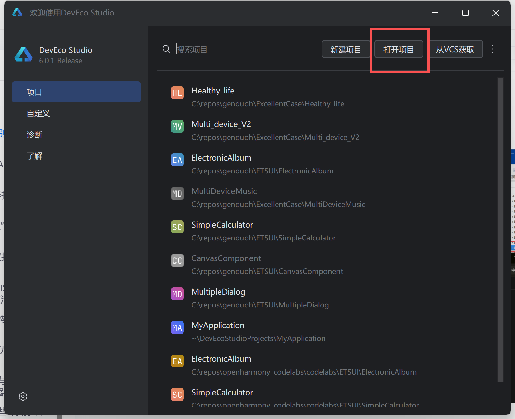Click the DevEco Studio logo in sidebar

(x=23, y=54)
